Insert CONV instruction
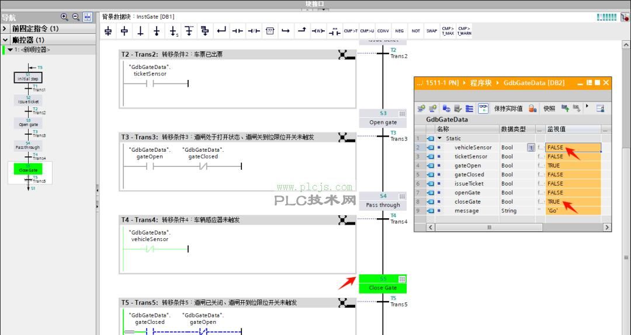The image size is (631, 335). coord(383,30)
